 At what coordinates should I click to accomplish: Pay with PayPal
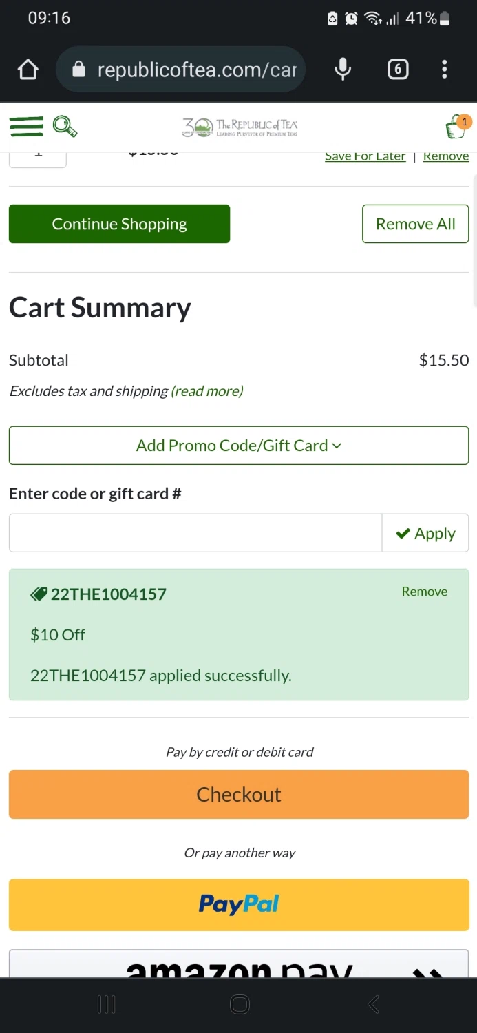click(239, 904)
